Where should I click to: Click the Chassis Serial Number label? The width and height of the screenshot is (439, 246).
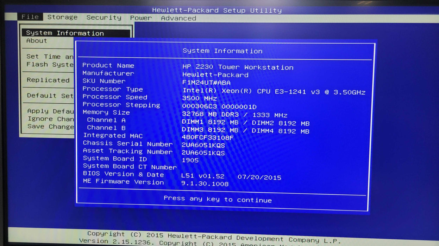tap(128, 143)
